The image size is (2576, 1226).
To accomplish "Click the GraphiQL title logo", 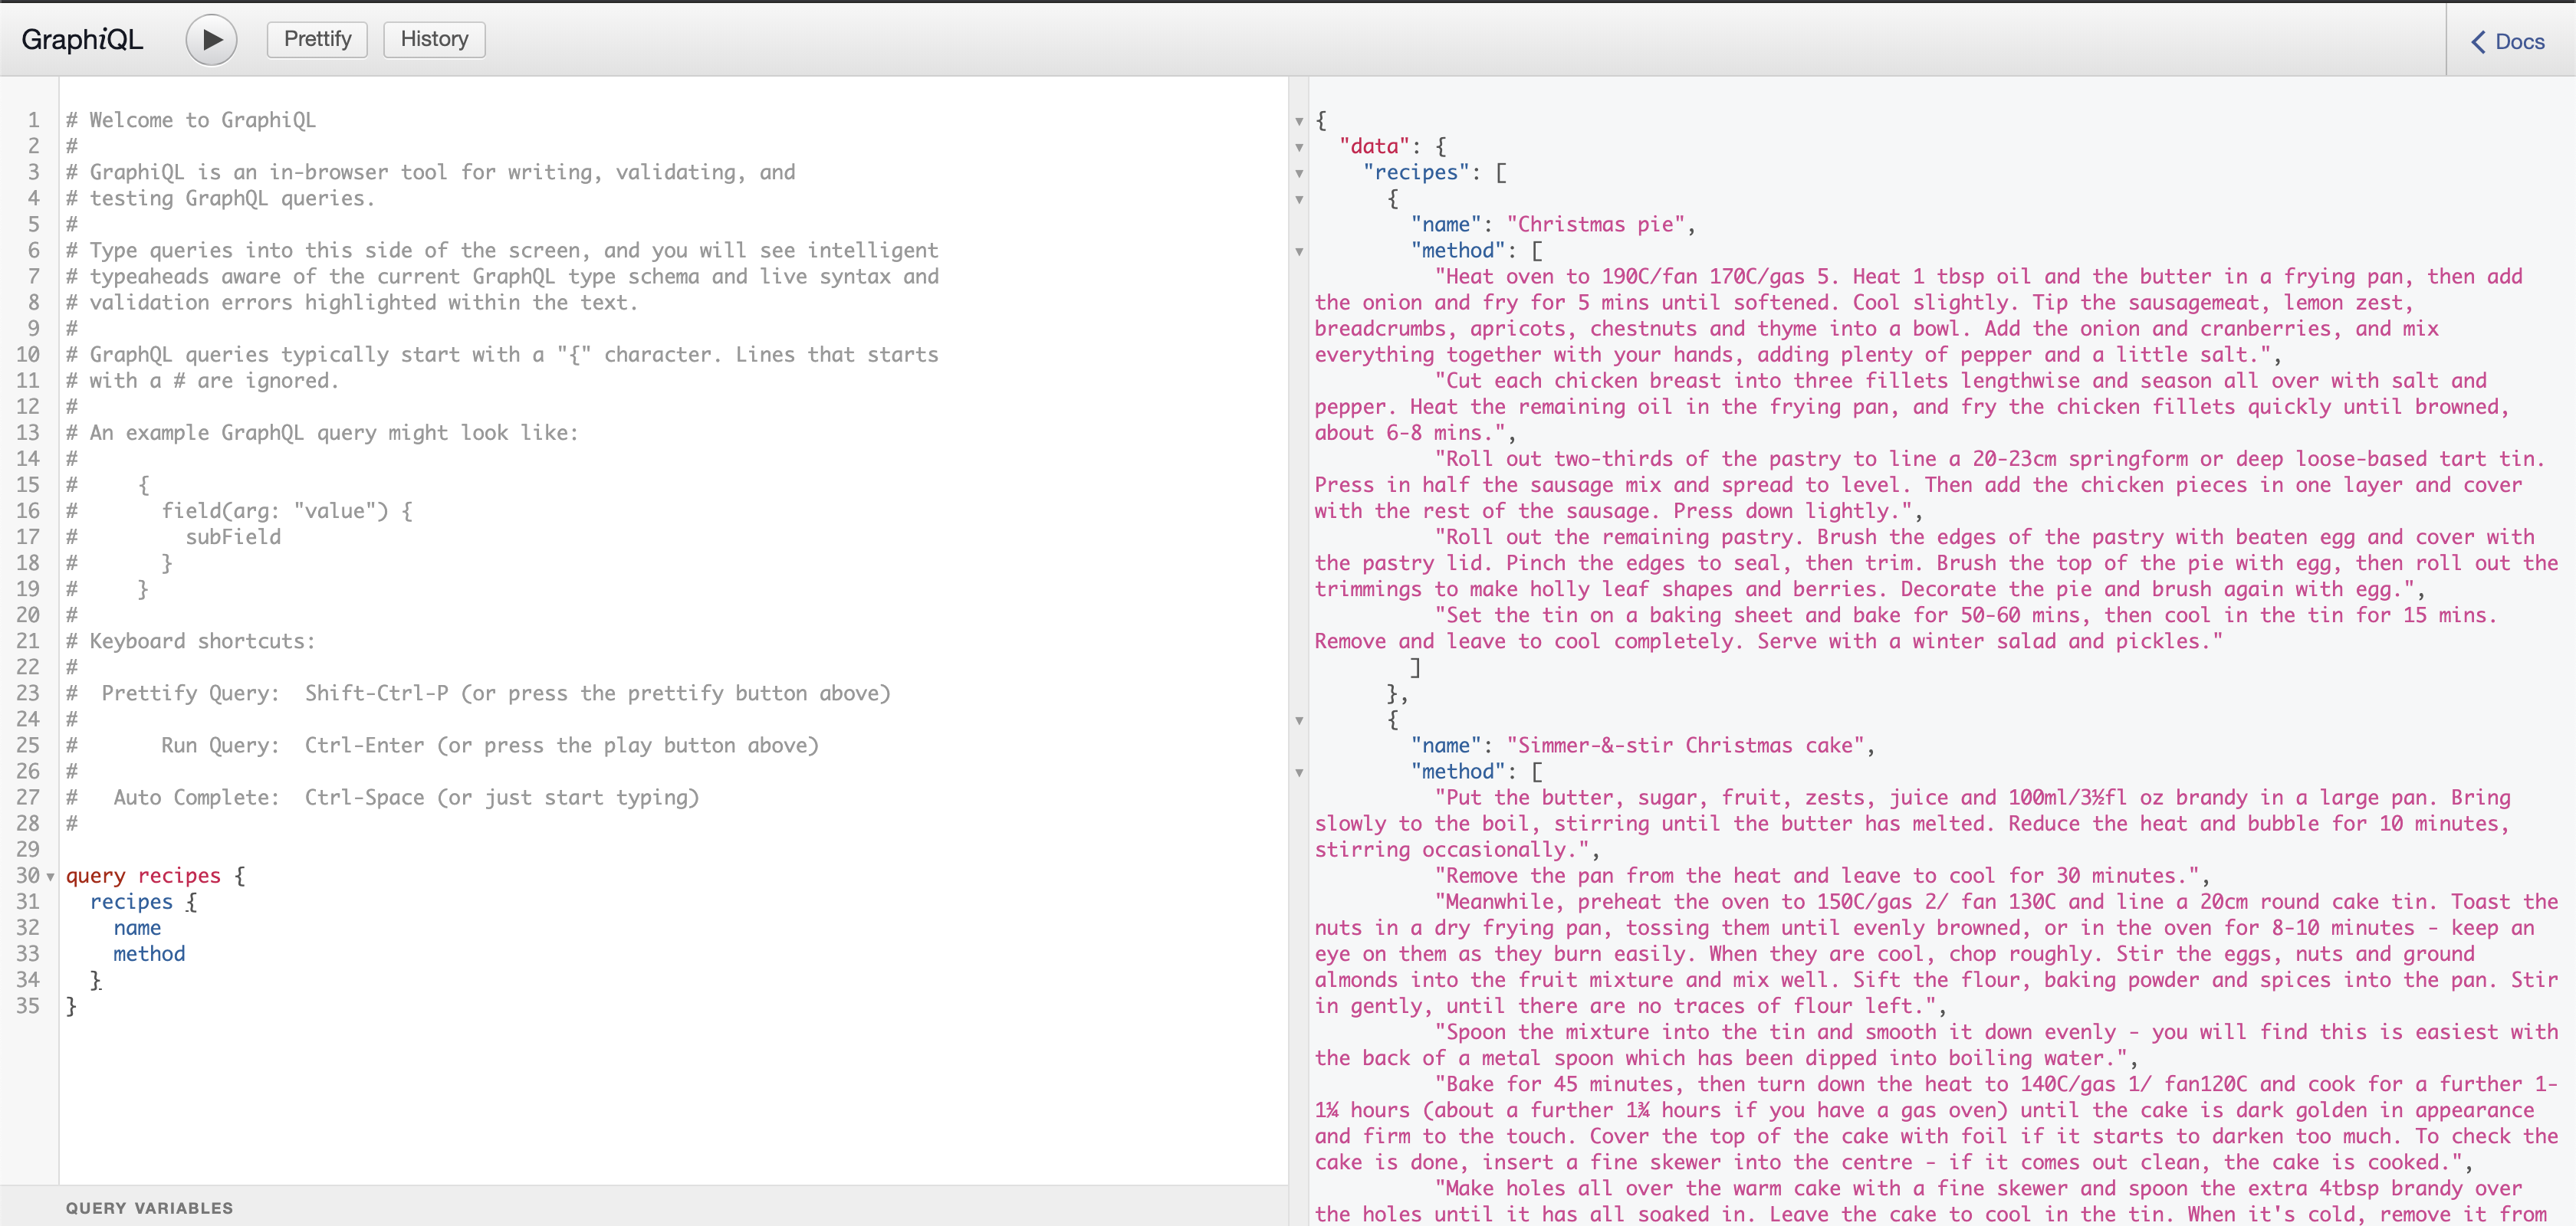I will click(82, 39).
